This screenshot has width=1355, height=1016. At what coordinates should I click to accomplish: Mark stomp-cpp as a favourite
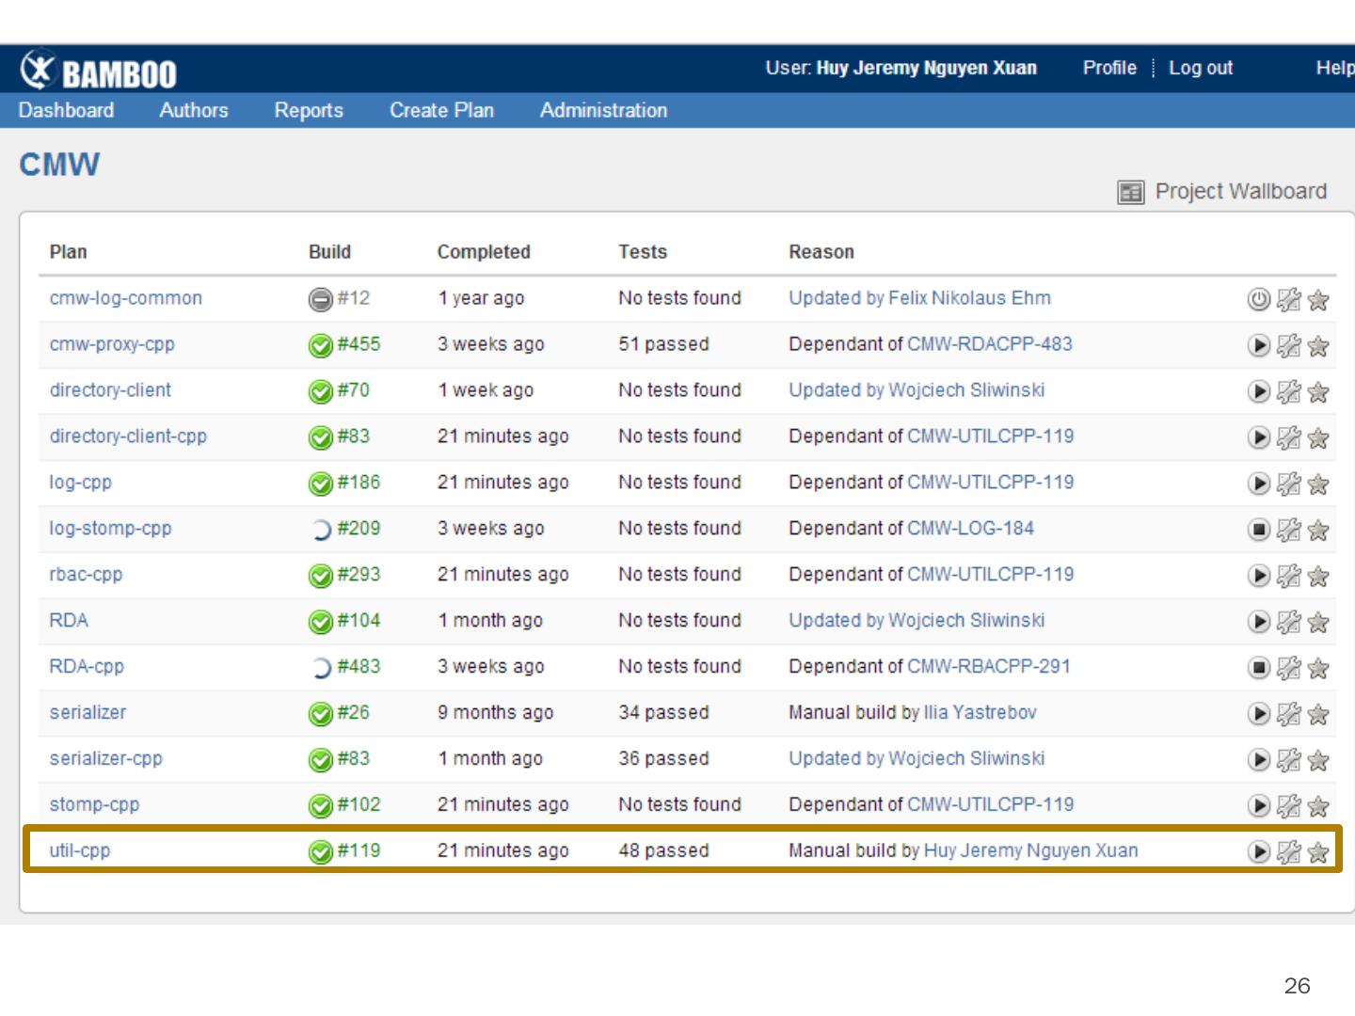pos(1318,806)
